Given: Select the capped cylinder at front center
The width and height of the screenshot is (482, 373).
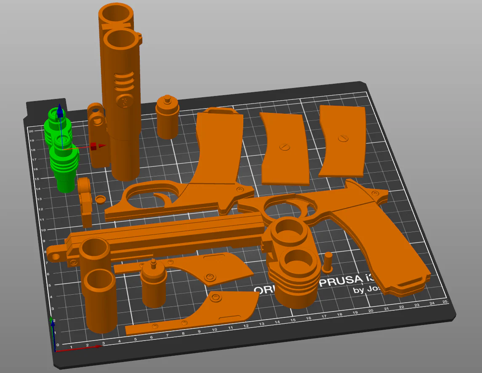Looking at the screenshot, I should [x=153, y=285].
